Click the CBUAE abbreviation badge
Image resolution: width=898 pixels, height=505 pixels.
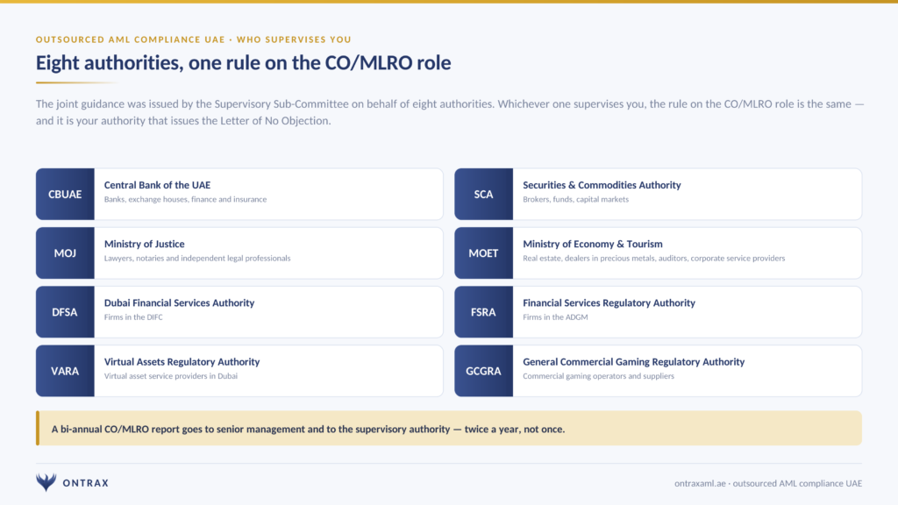pyautogui.click(x=65, y=194)
